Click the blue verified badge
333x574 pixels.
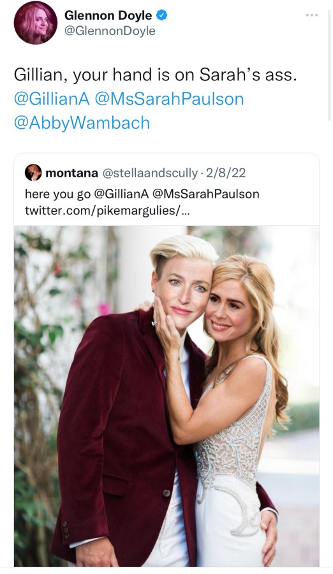pyautogui.click(x=162, y=15)
